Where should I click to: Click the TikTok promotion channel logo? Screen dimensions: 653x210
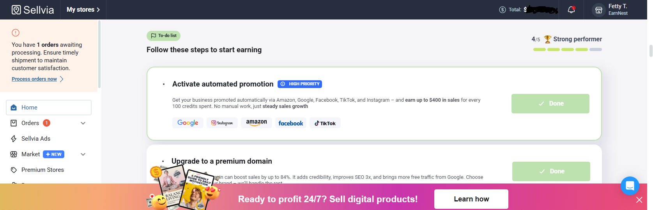(x=325, y=123)
